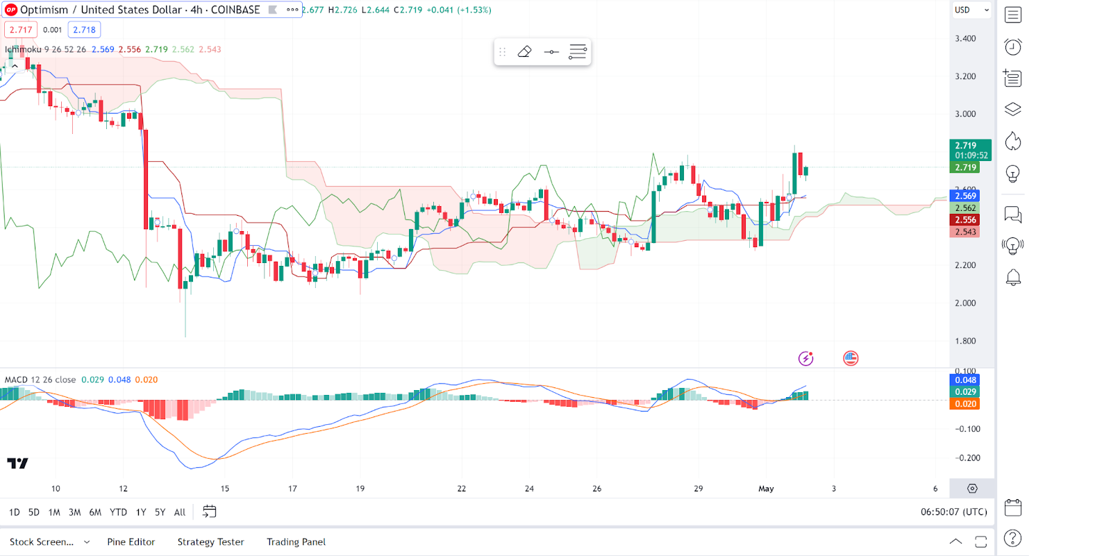Image resolution: width=1111 pixels, height=556 pixels.
Task: Open the Pine Editor tab
Action: click(x=131, y=542)
